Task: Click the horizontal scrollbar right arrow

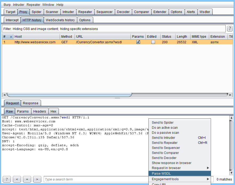Action: pyautogui.click(x=230, y=95)
